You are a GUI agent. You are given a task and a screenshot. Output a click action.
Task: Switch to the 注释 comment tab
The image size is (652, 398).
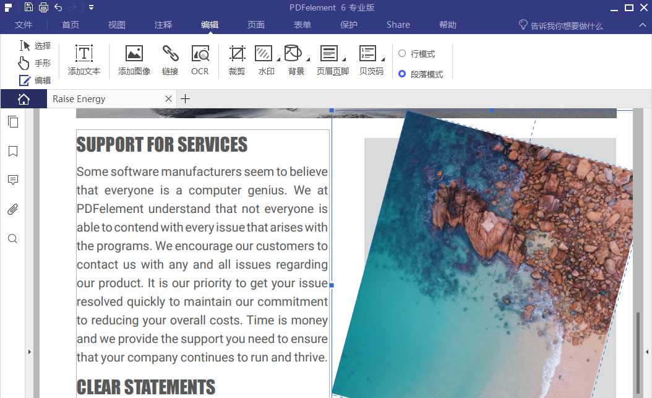coord(163,25)
